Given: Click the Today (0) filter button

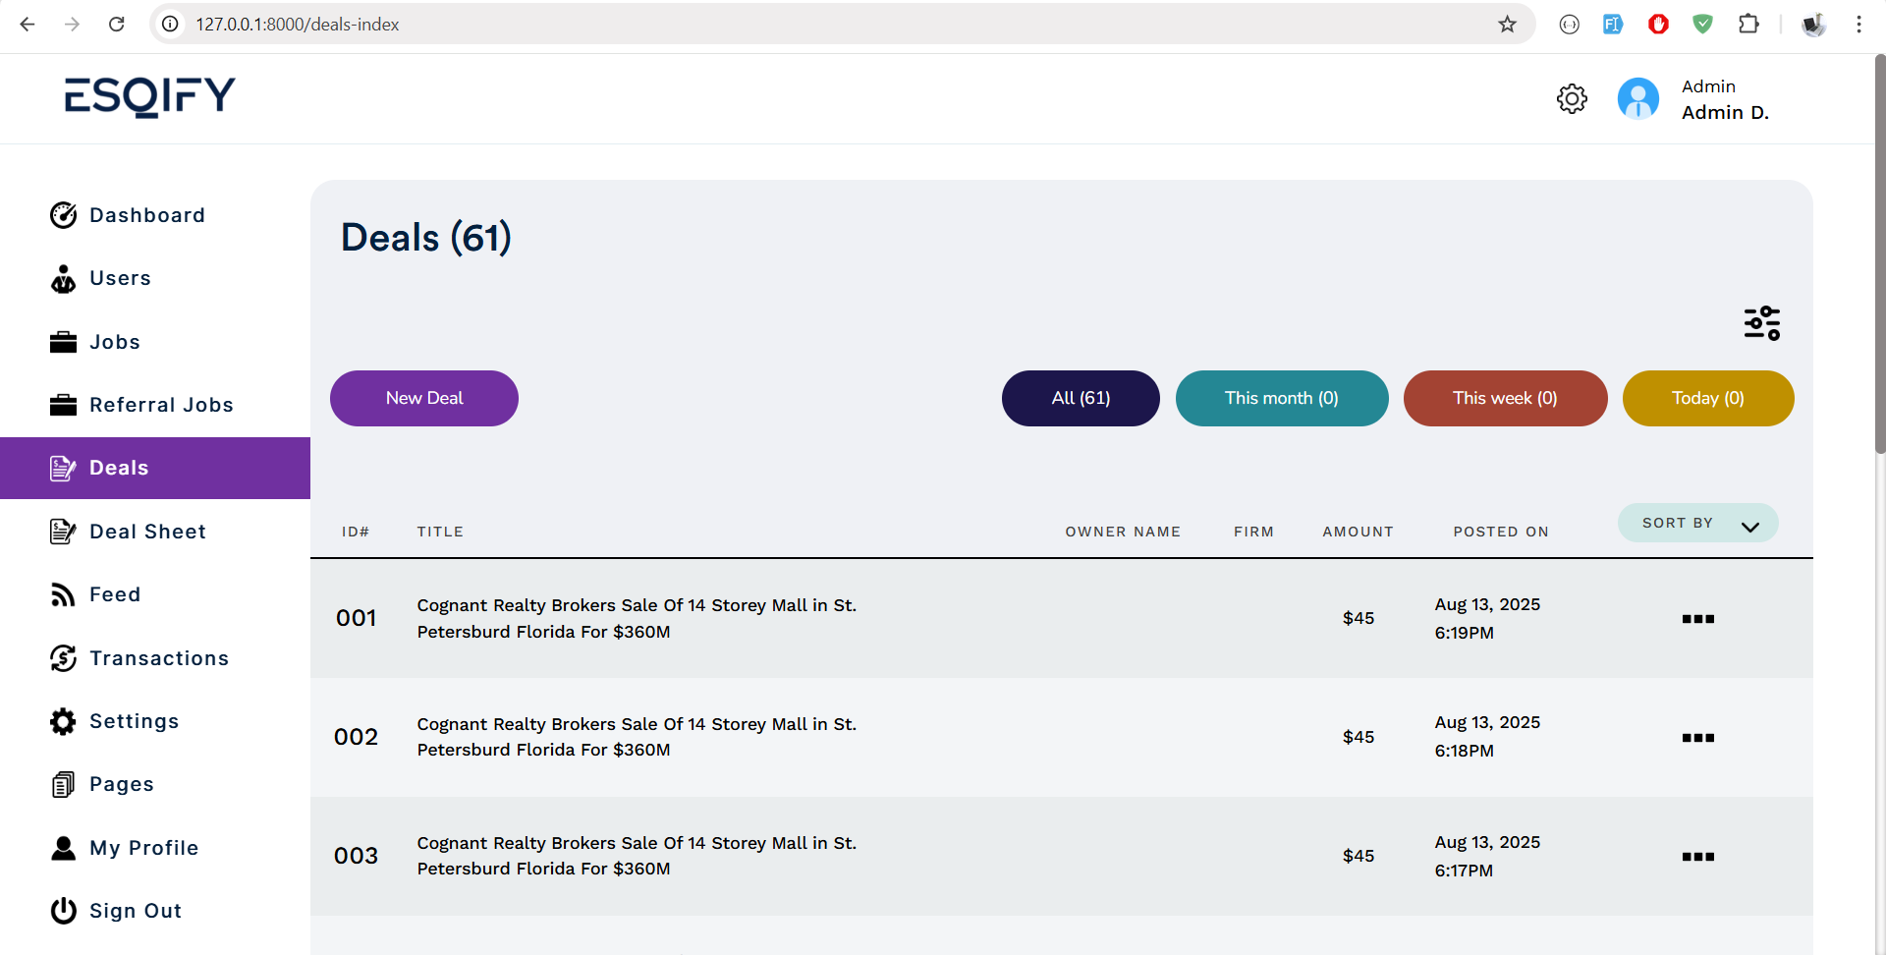Looking at the screenshot, I should pos(1707,398).
